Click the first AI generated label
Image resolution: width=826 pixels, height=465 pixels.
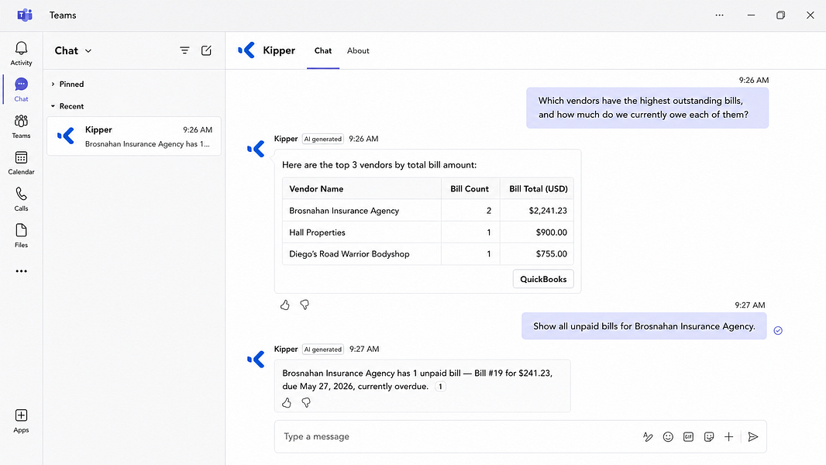pyautogui.click(x=323, y=139)
